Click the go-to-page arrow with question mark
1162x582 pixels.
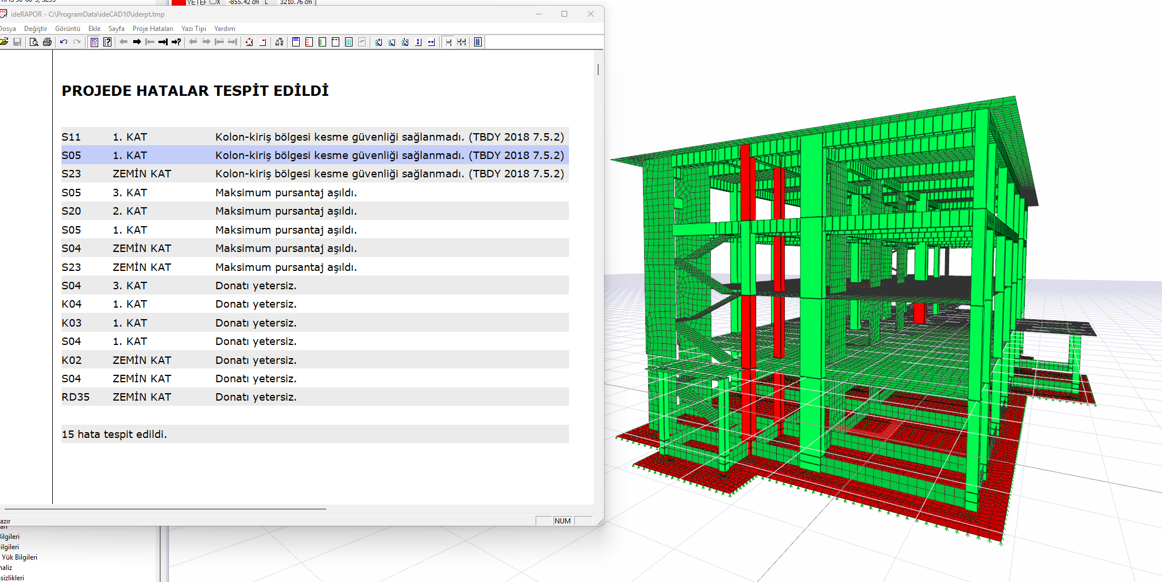177,42
